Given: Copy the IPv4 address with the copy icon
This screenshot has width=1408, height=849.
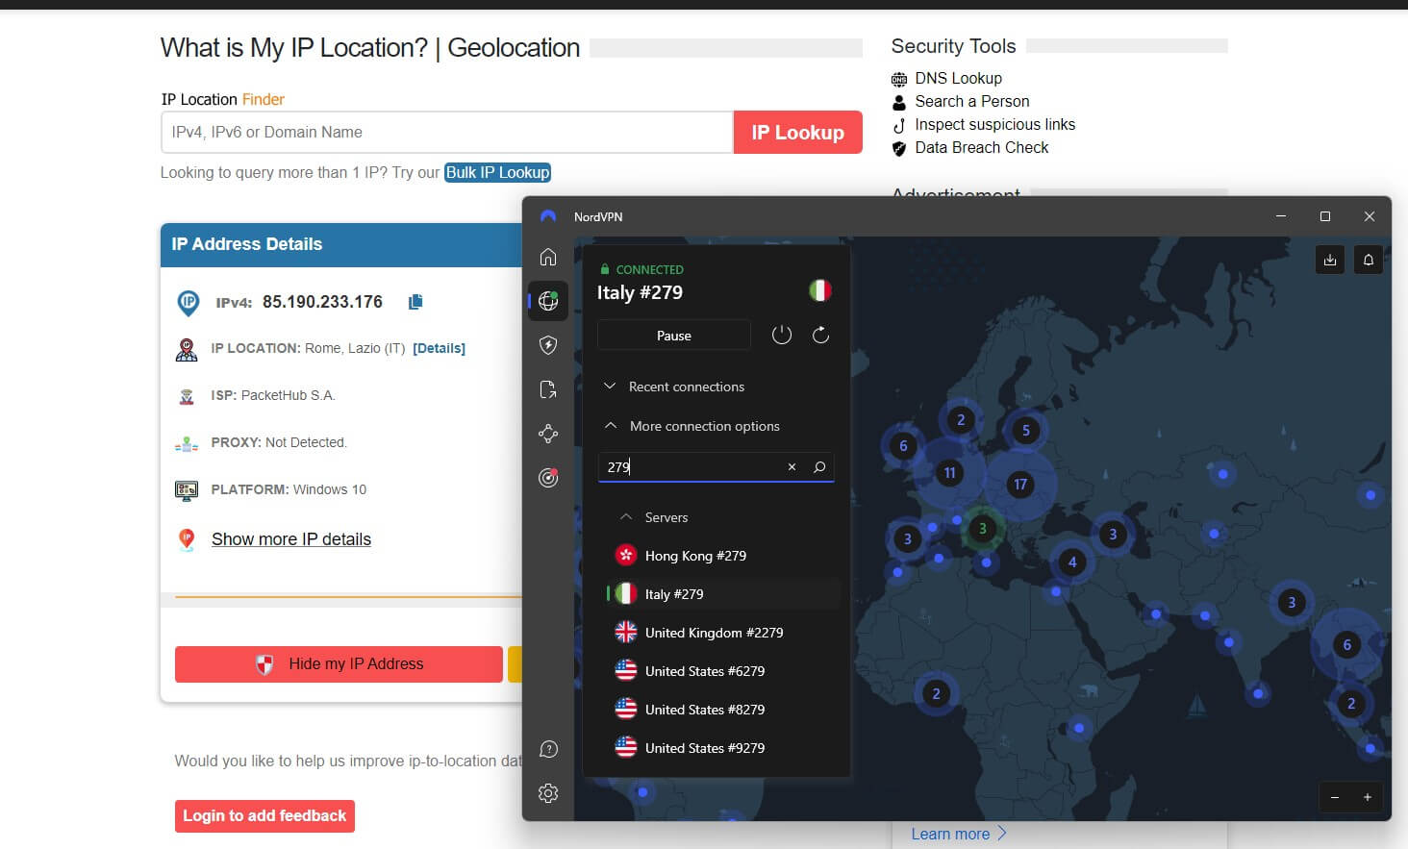Looking at the screenshot, I should pos(415,302).
